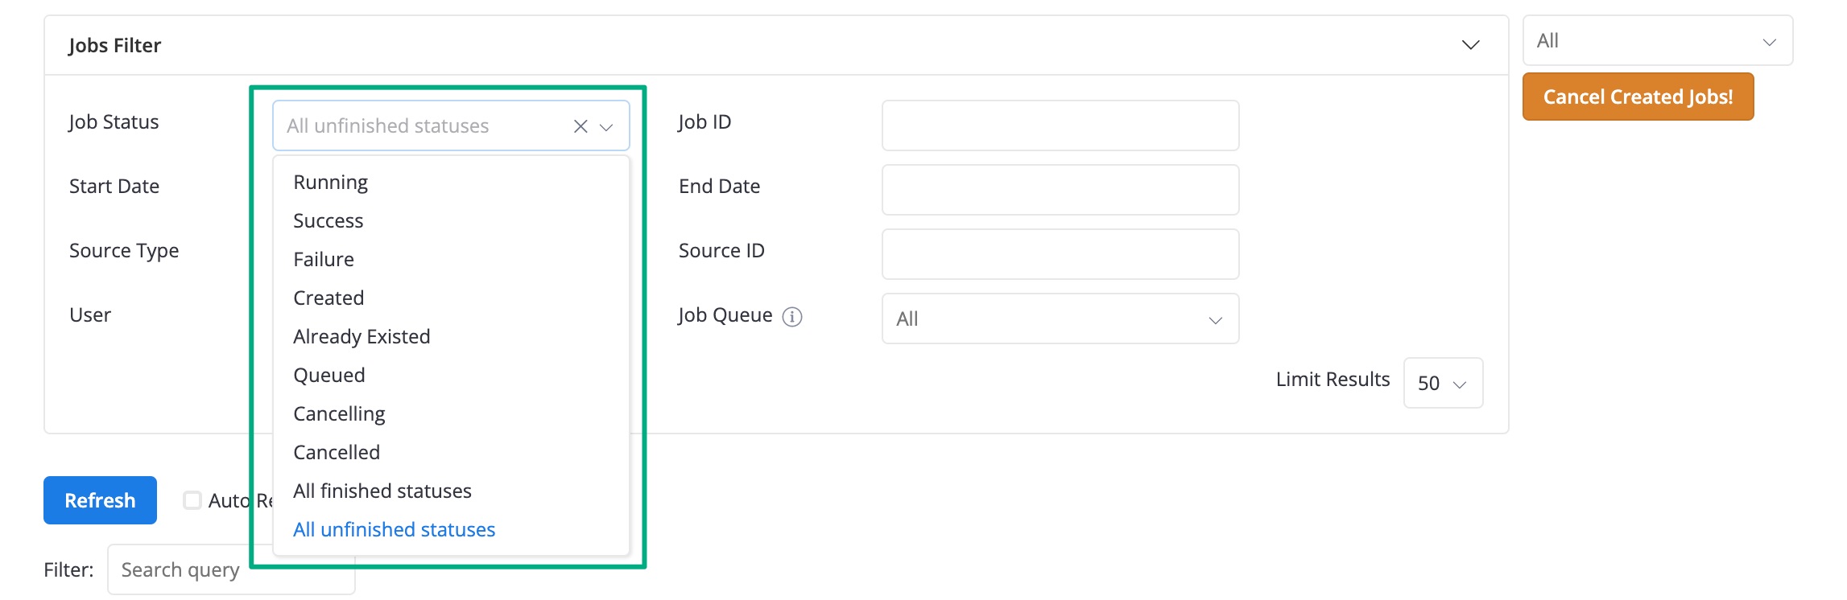This screenshot has width=1847, height=600.
Task: Open the Job Queue dropdown
Action: click(1060, 318)
